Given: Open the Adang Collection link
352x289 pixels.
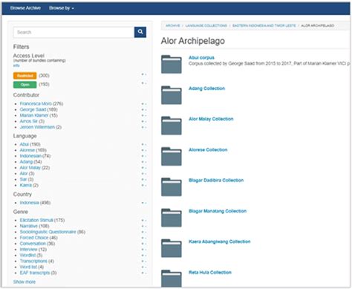Looking at the screenshot, I should pos(206,88).
